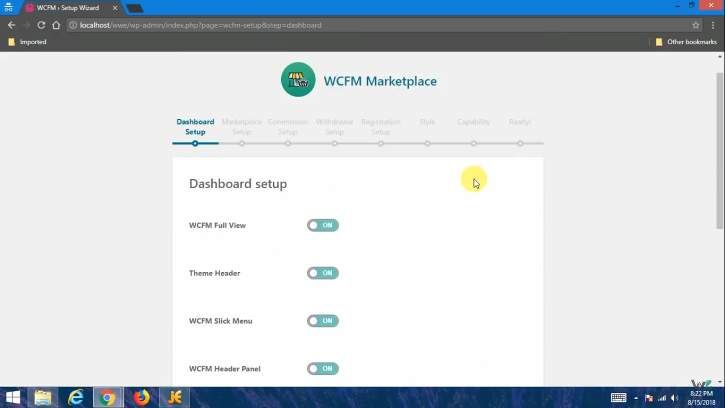Open the Other bookmarks folder

686,42
